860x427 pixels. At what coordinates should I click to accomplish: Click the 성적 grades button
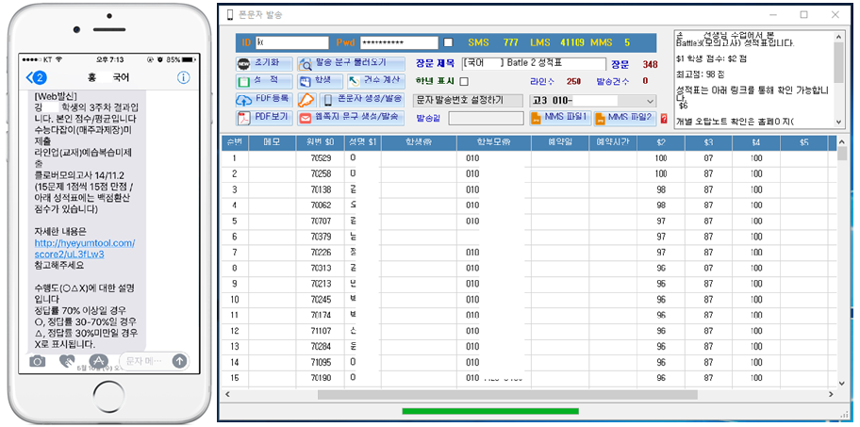pos(261,81)
